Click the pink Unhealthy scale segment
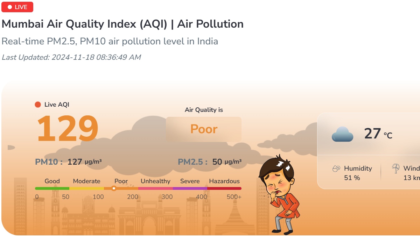The width and height of the screenshot is (420, 236). (x=155, y=188)
